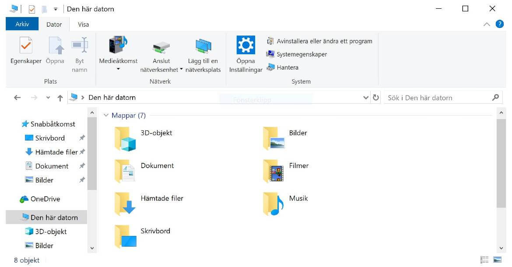Click Avinstallera eller ändra ett program
This screenshot has height=267, width=512.
point(324,41)
